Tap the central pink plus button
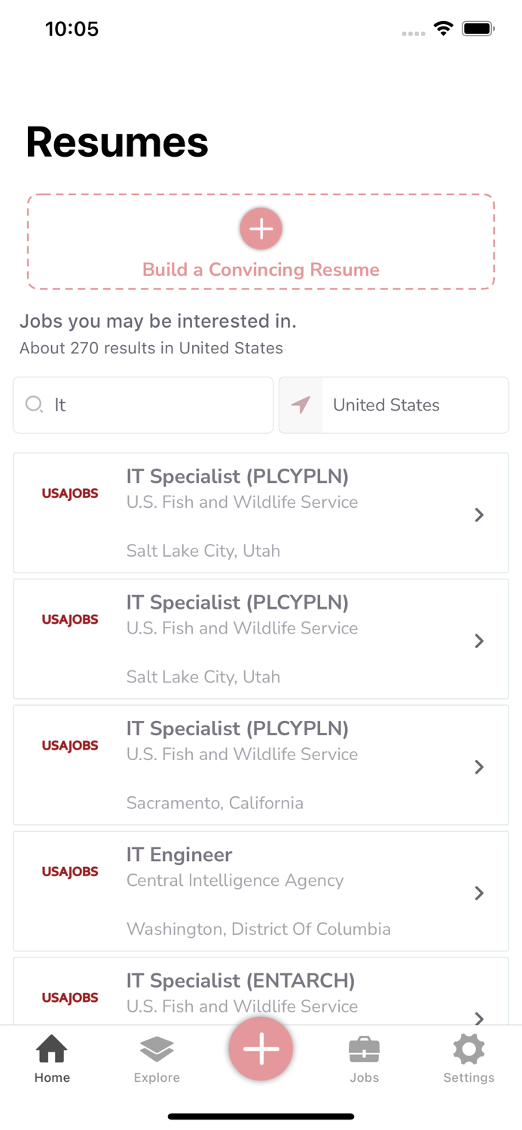The width and height of the screenshot is (522, 1130). pyautogui.click(x=261, y=1048)
